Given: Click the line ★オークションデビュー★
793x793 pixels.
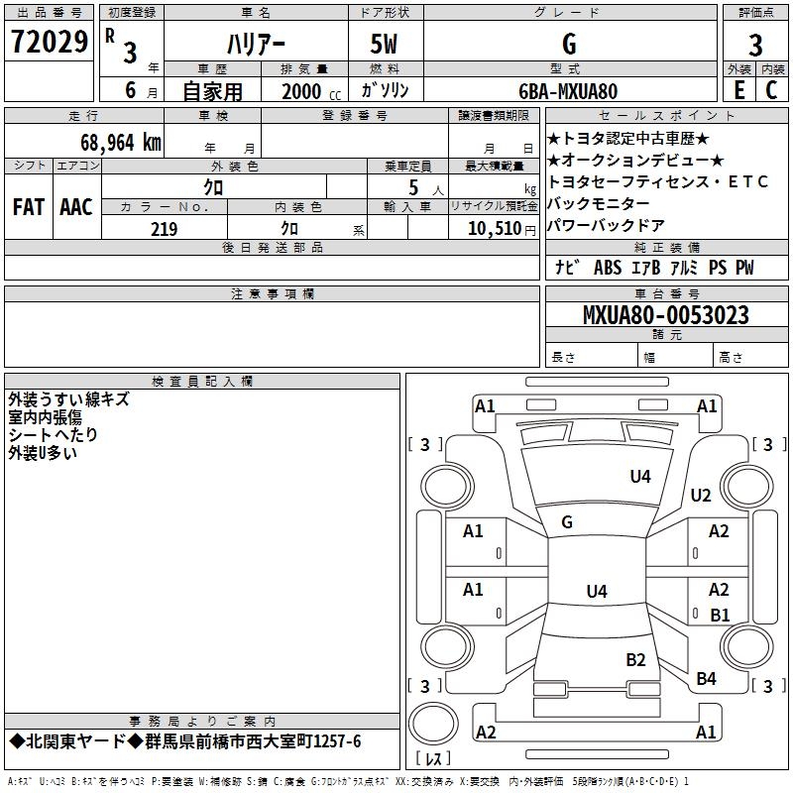Looking at the screenshot, I should [635, 161].
